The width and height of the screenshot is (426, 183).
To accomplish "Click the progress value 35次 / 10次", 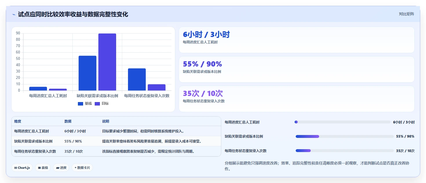I will [x=405, y=151].
